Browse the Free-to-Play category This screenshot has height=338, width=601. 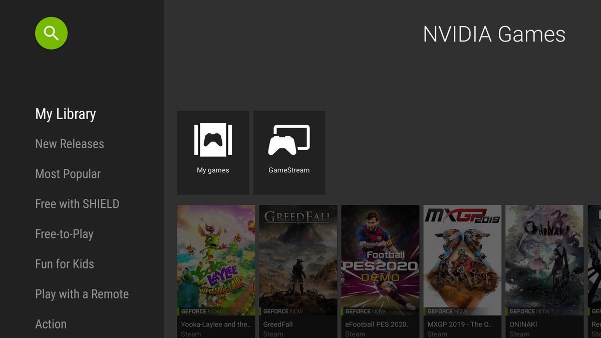pyautogui.click(x=64, y=234)
